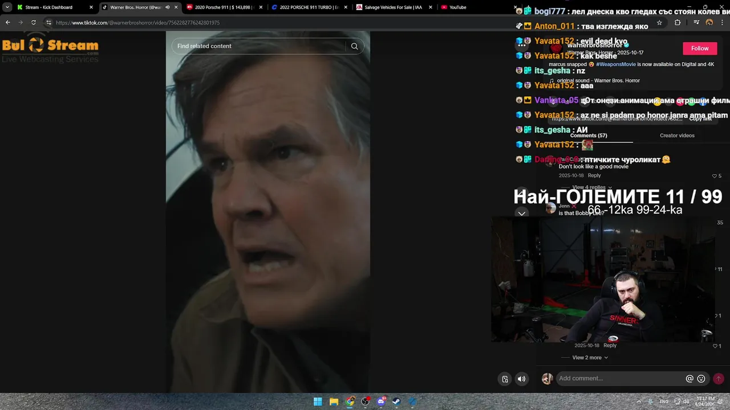Switch to the 2020 Porsche 911 tab
Image resolution: width=730 pixels, height=410 pixels.
225,7
